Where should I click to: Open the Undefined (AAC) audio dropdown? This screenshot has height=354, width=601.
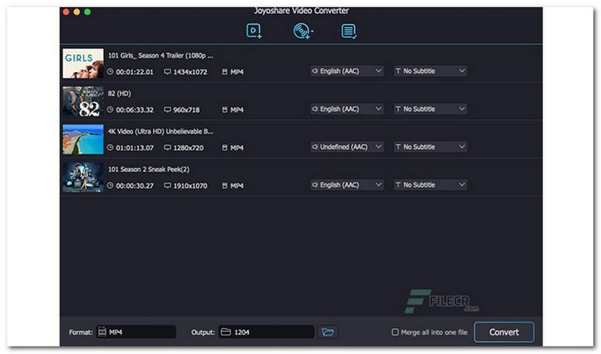(347, 147)
